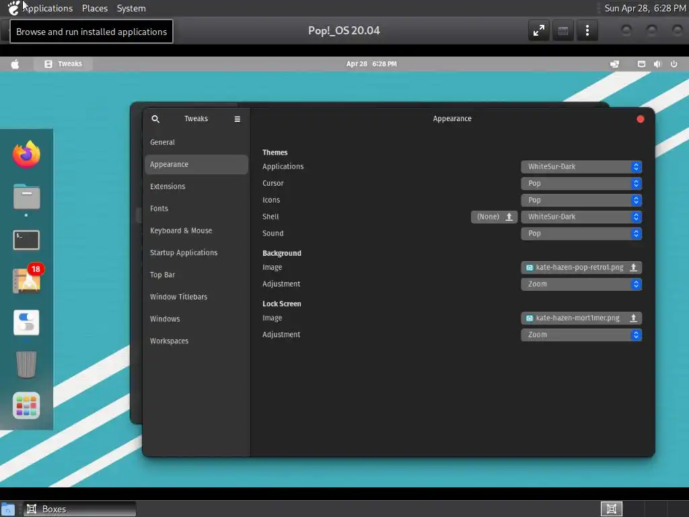The width and height of the screenshot is (689, 517).
Task: Open the power menu icon
Action: 674,64
